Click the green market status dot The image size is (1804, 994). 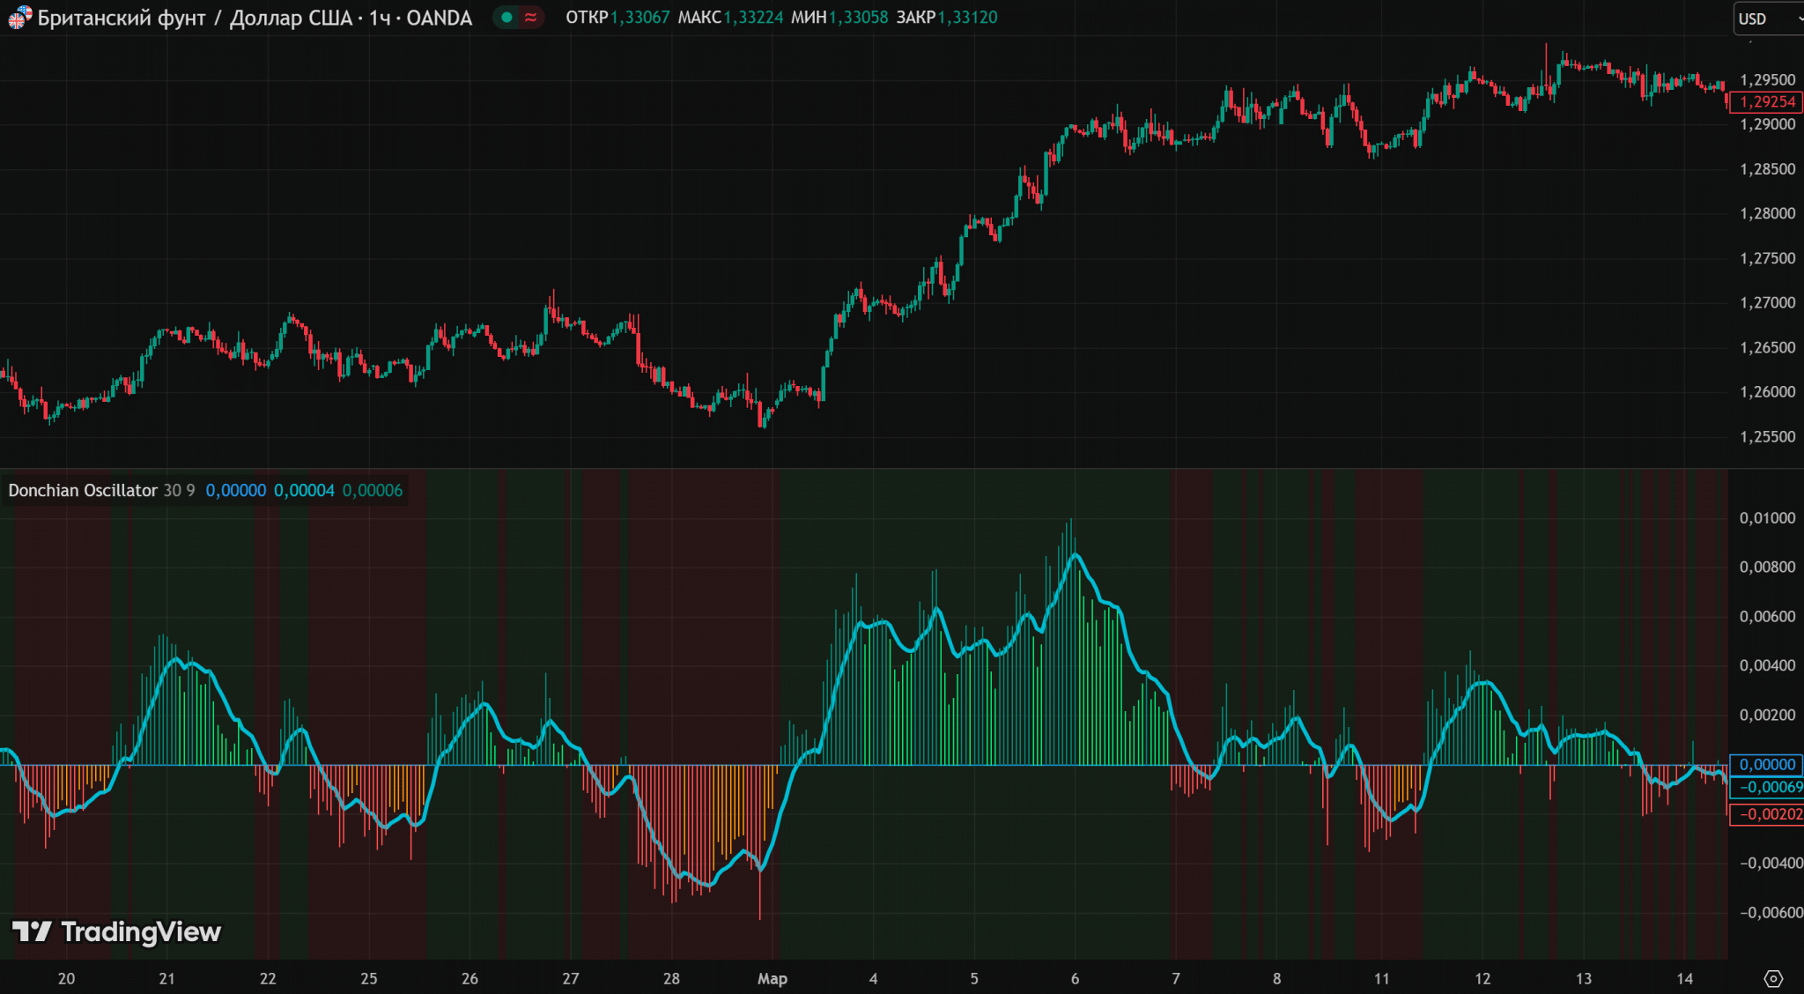(506, 17)
